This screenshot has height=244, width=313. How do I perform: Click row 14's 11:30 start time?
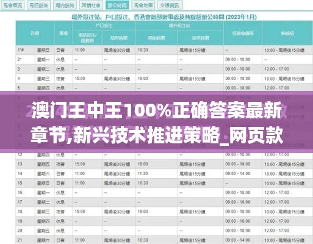(143, 173)
